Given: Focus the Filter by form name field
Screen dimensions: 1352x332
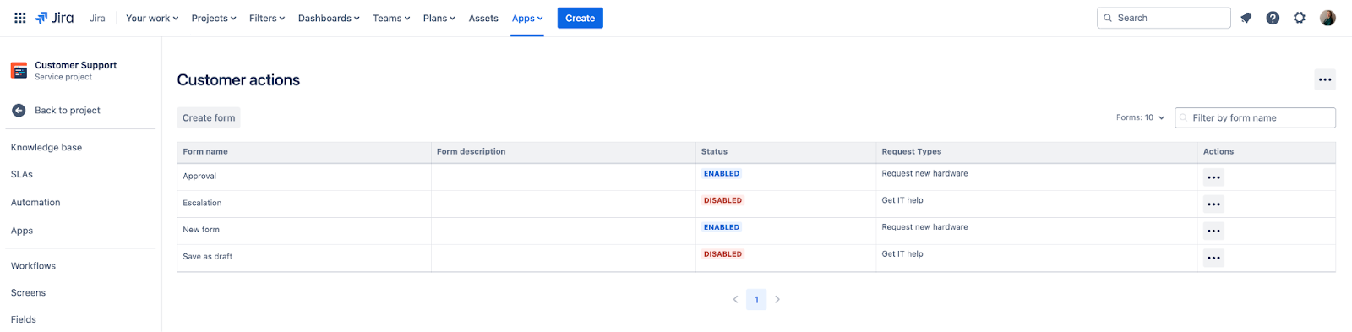Looking at the screenshot, I should [1255, 117].
